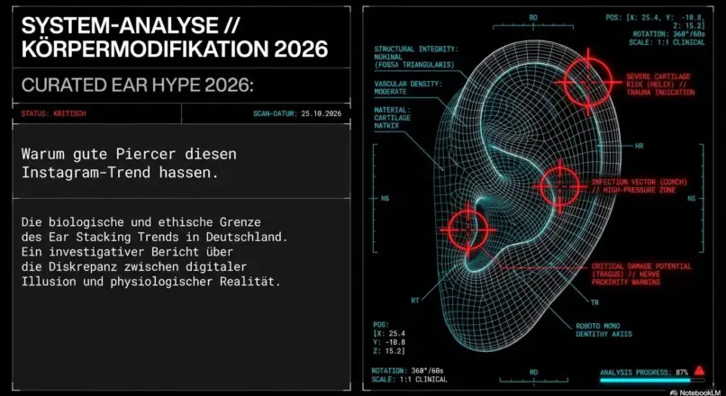Select the conch crosshair target marker

pyautogui.click(x=558, y=185)
